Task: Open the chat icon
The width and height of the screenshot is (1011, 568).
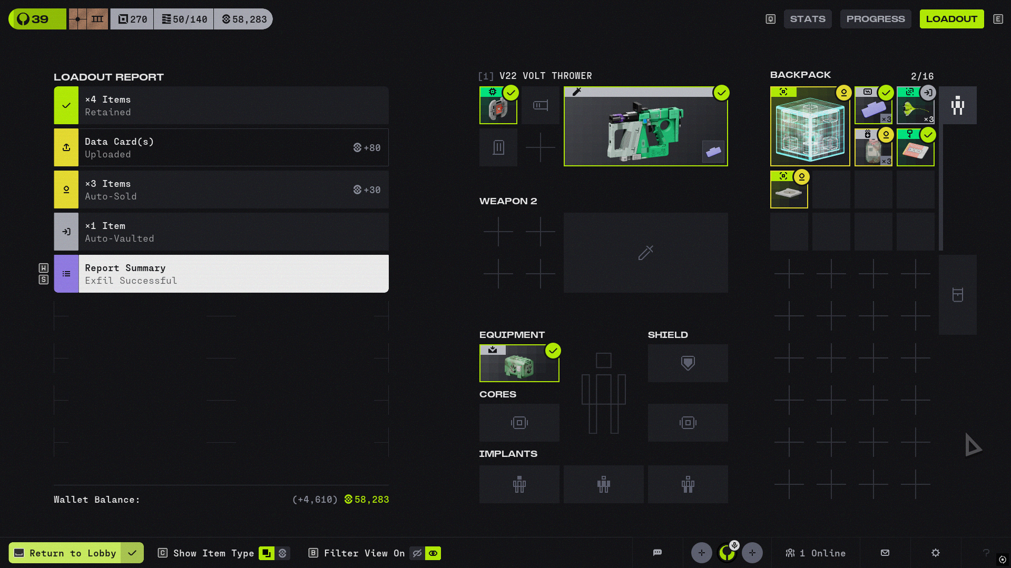Action: [657, 553]
